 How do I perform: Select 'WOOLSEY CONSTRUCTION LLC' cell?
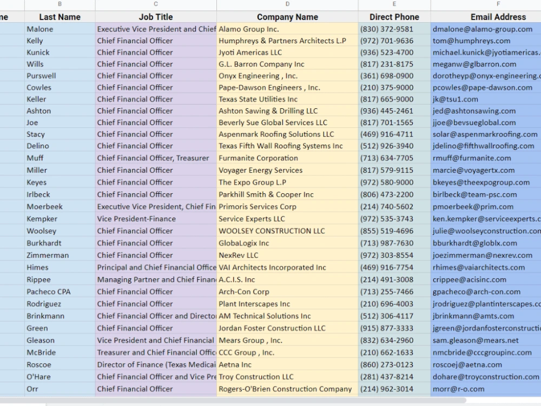[287, 231]
